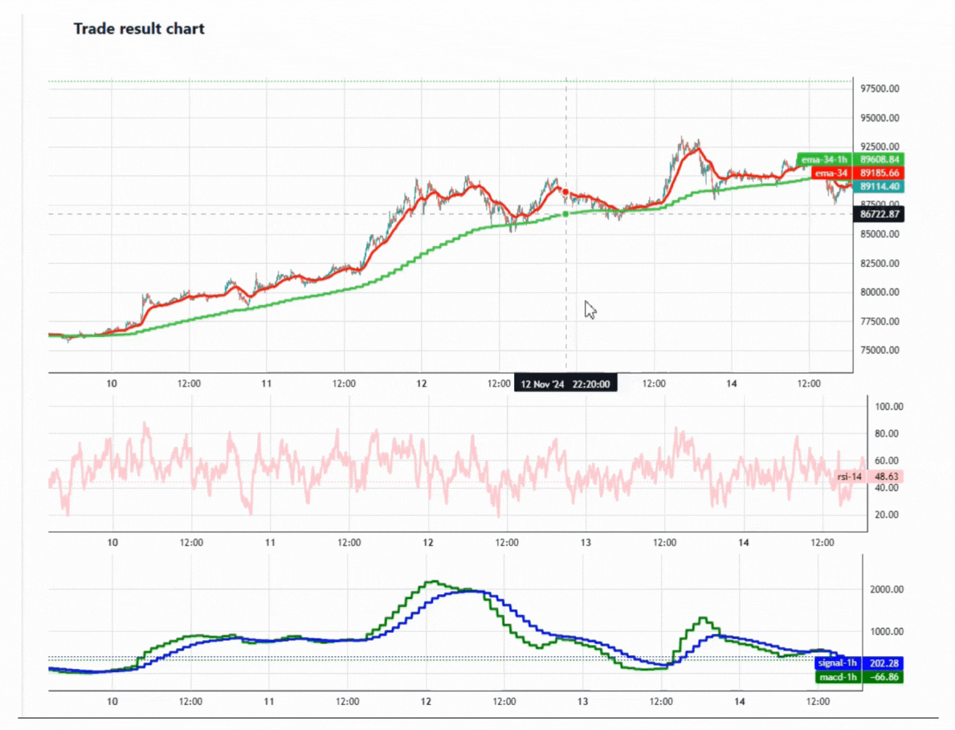Click the 97500.00 price axis value
The image size is (955, 730).
pos(881,88)
